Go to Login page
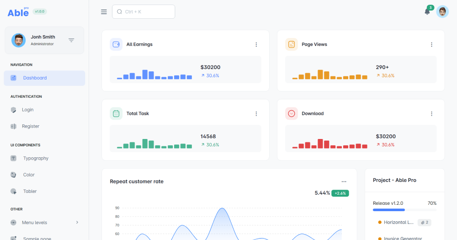 click(44, 110)
